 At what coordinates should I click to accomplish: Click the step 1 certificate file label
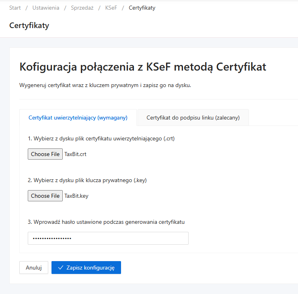(101, 138)
